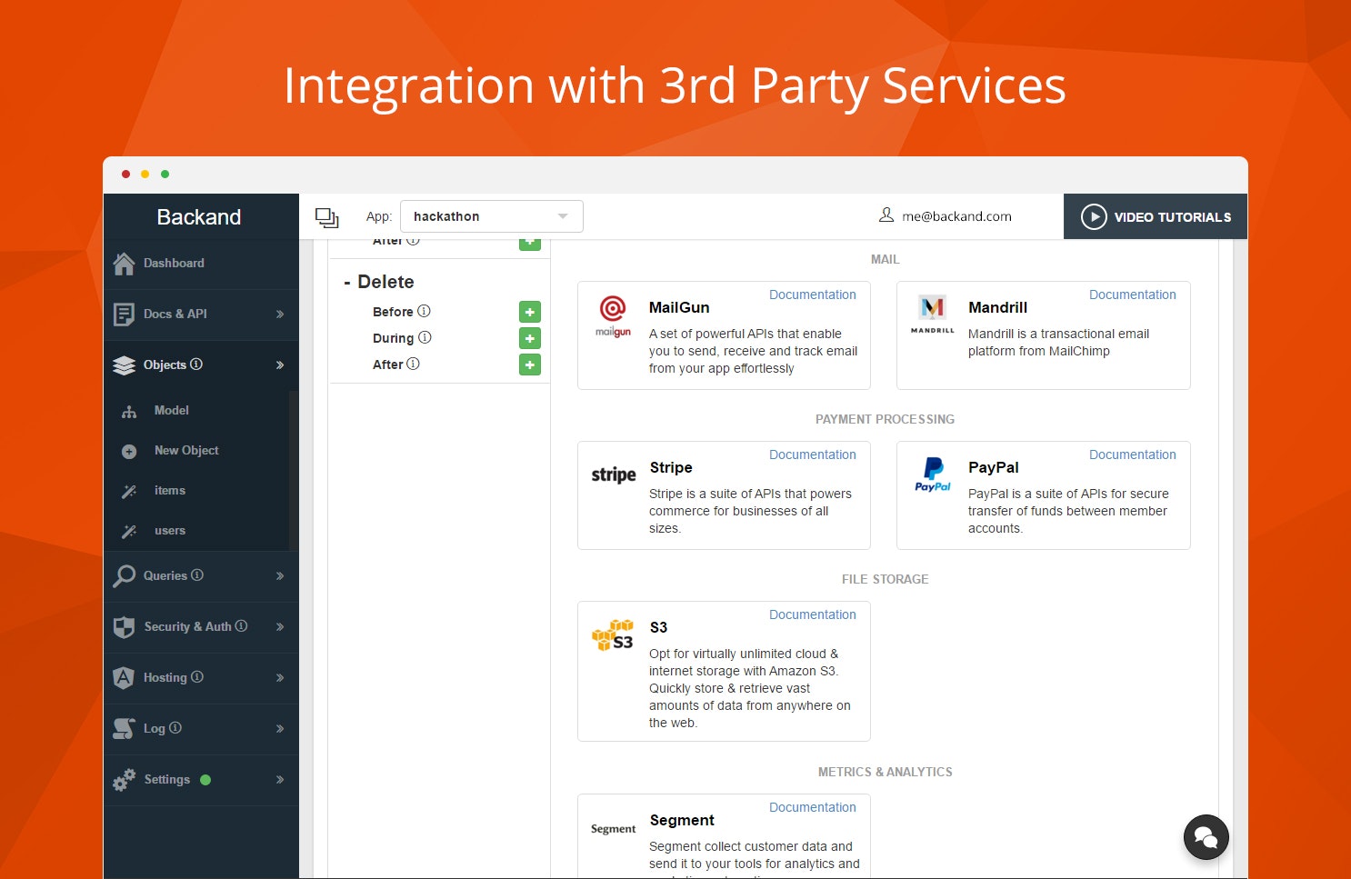Screen dimensions: 1351x879
Task: Open S3 Documentation link
Action: click(812, 614)
